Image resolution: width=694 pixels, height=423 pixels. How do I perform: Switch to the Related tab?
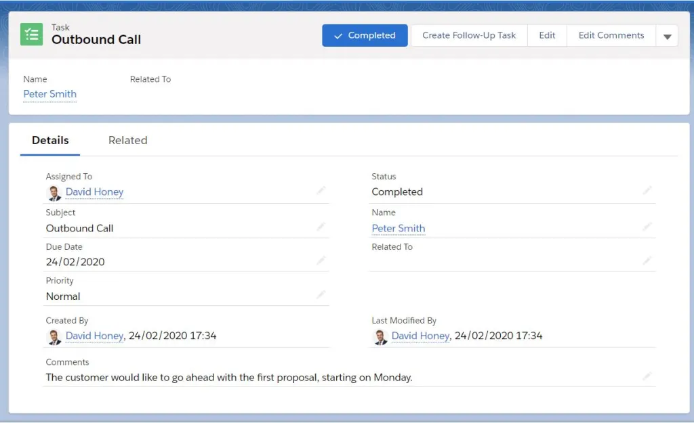(127, 140)
